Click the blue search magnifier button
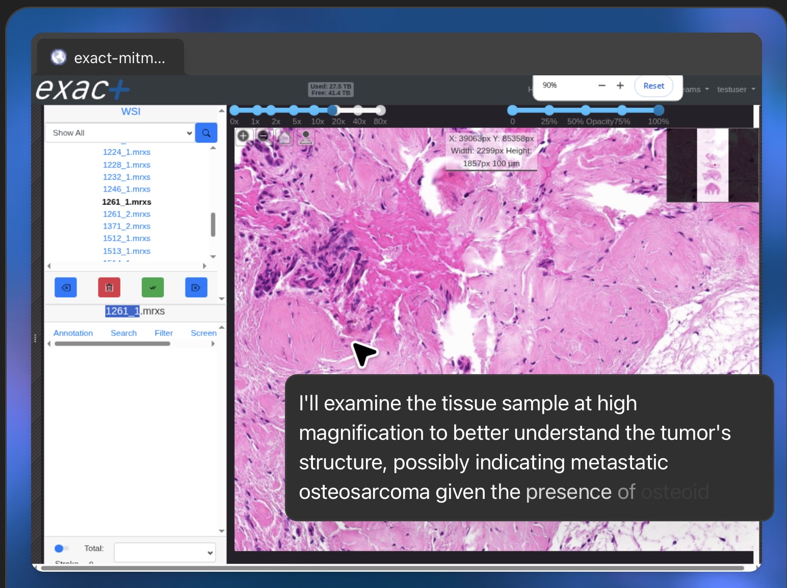 point(206,133)
